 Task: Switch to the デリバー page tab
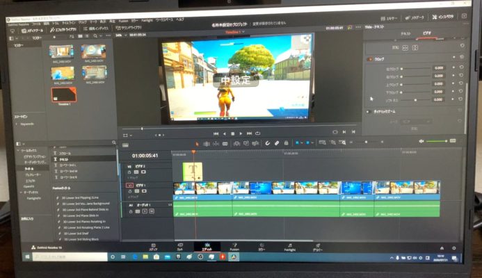click(x=318, y=247)
